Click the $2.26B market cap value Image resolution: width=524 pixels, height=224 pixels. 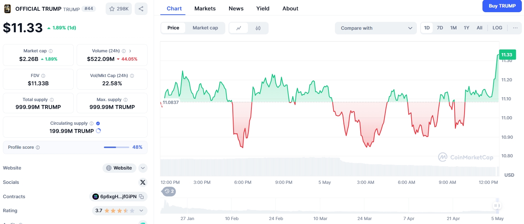29,59
